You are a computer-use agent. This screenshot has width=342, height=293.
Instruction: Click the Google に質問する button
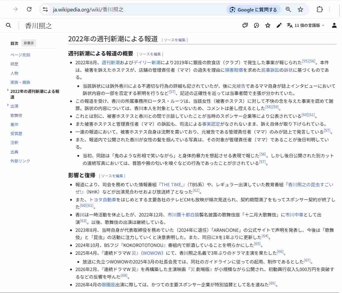click(253, 10)
